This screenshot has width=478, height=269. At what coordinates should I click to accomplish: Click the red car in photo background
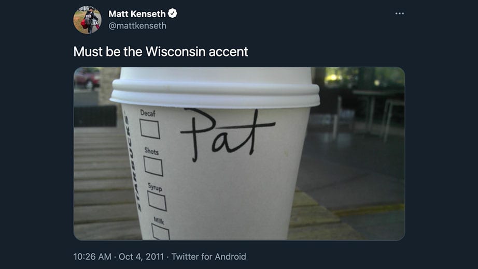coord(87,78)
